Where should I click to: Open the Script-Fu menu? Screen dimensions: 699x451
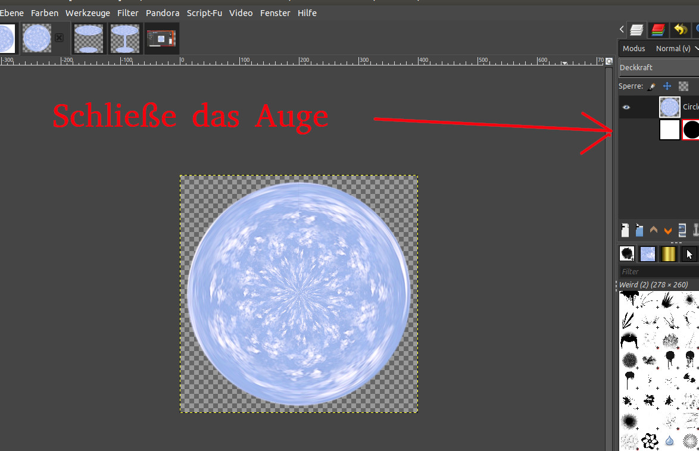tap(205, 13)
